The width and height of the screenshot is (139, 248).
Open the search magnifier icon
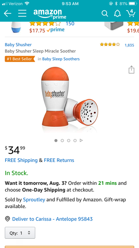click(x=105, y=14)
